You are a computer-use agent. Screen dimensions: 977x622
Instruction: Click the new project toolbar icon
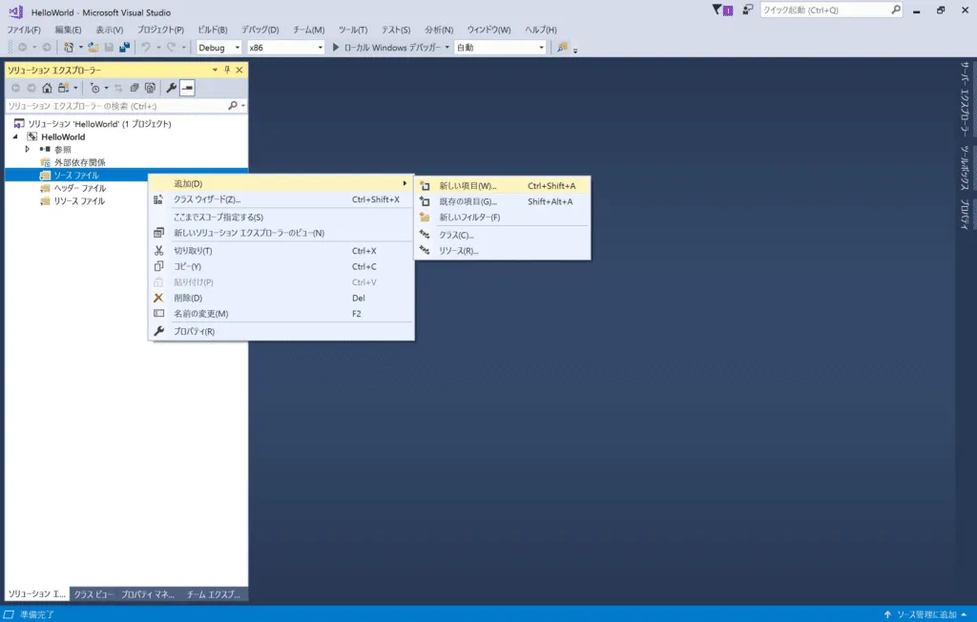pos(69,48)
